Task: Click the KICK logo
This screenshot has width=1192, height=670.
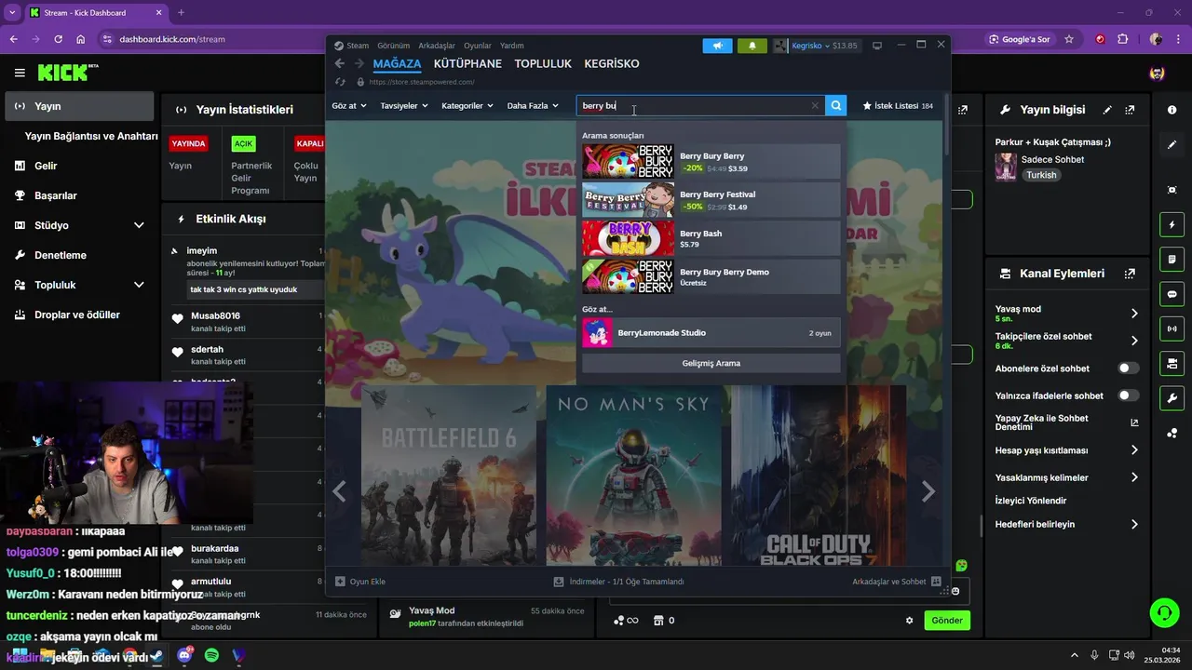Action: [x=68, y=72]
